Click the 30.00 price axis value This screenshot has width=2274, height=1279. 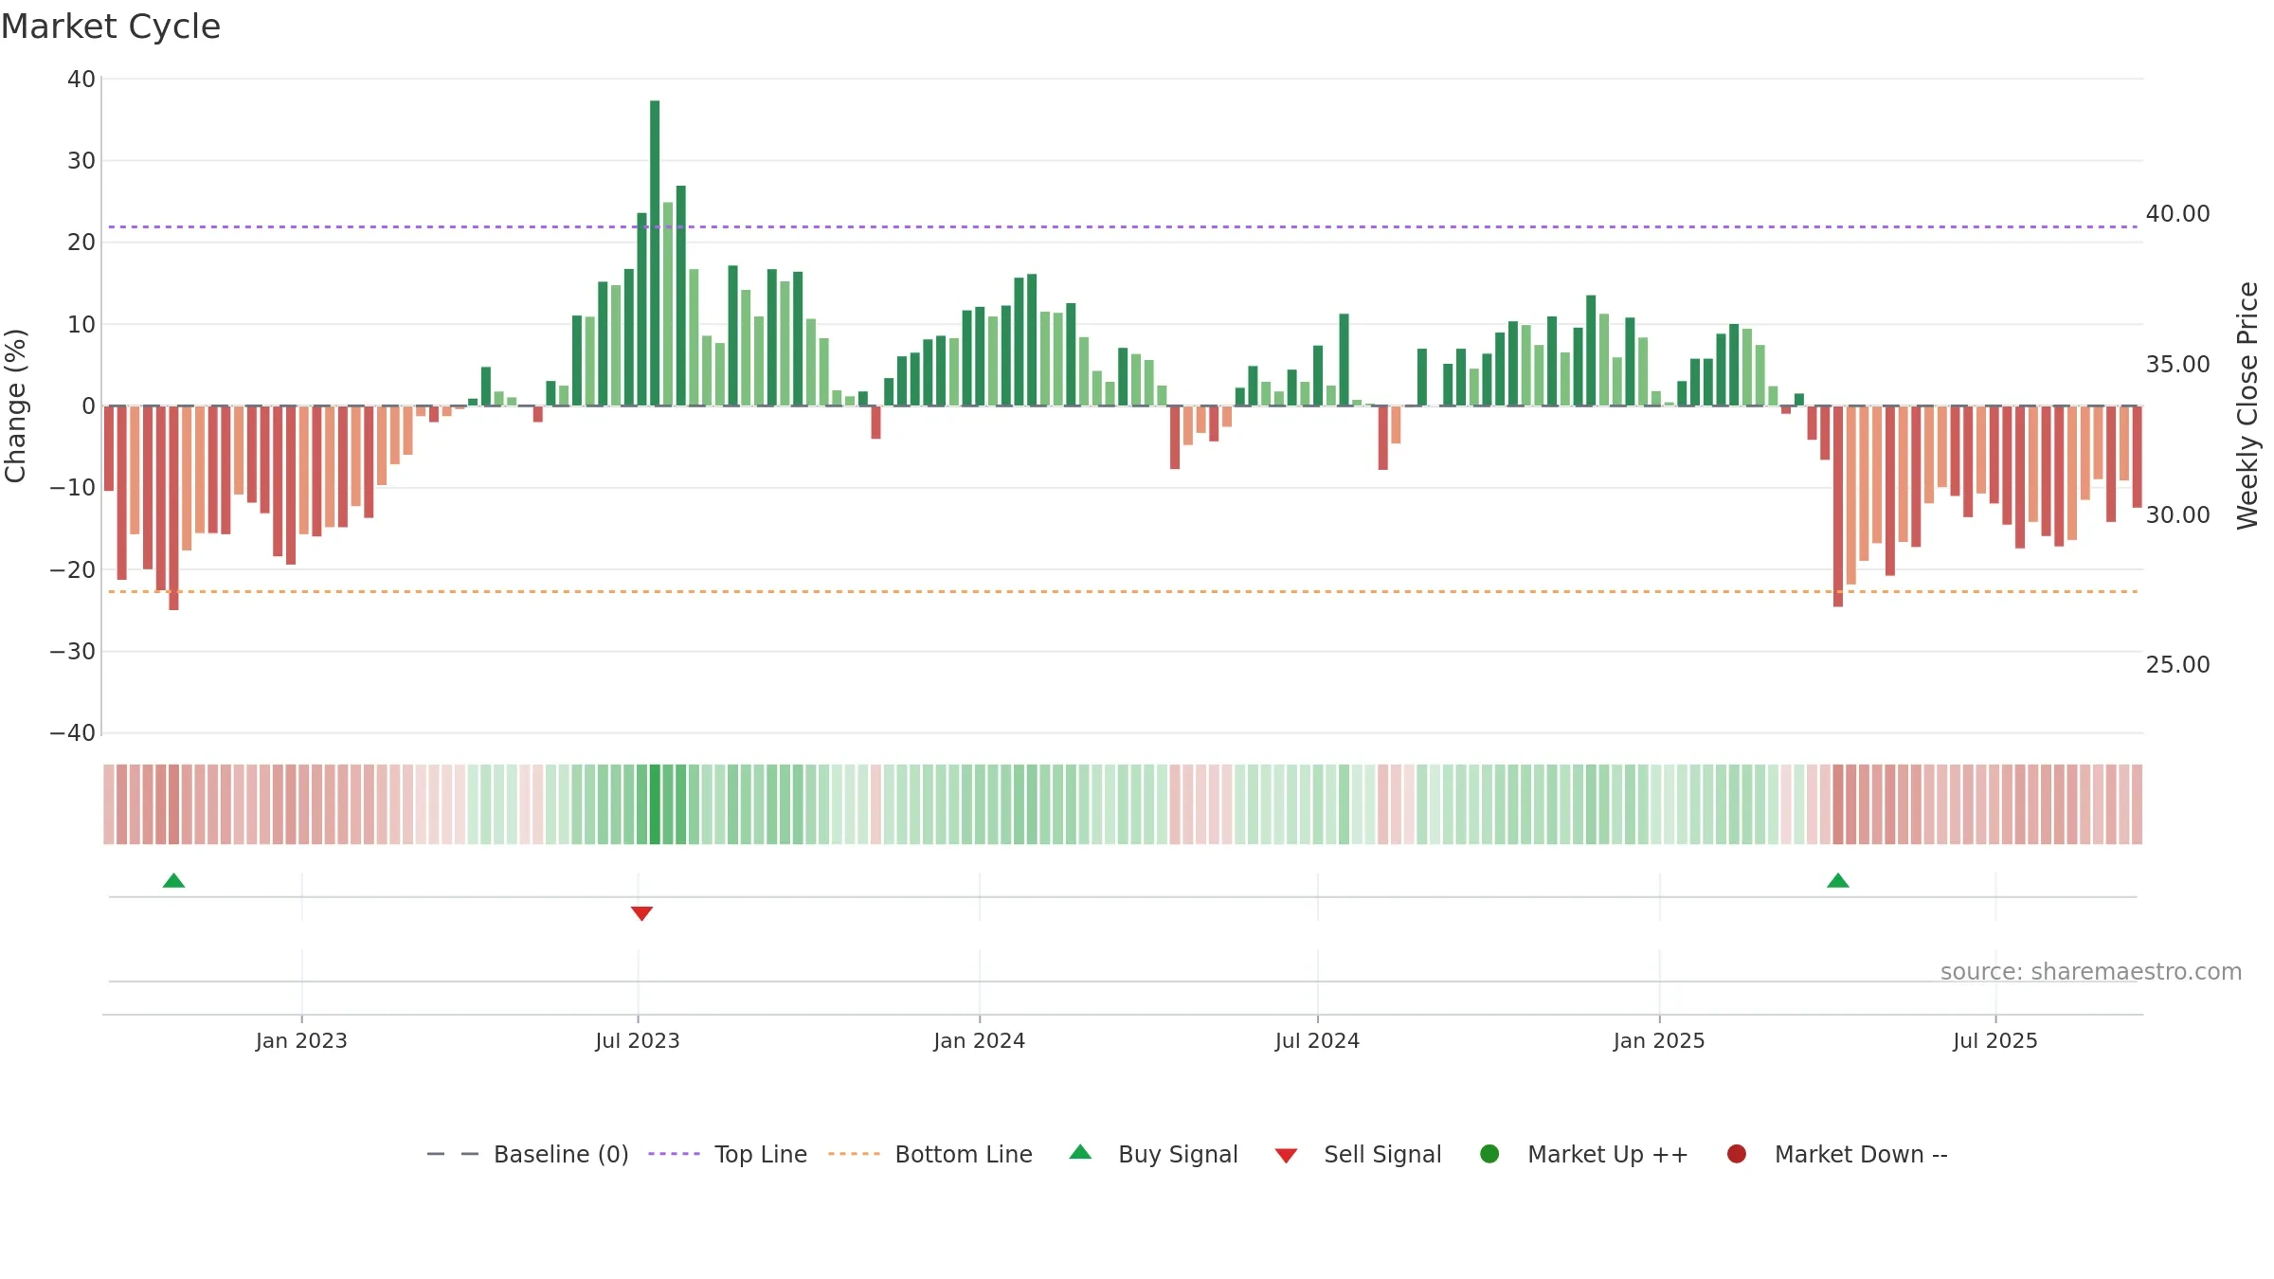click(2178, 515)
